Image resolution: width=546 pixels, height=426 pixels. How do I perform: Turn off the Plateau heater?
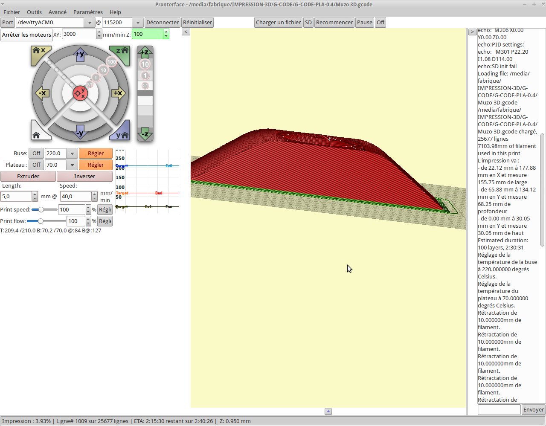(x=37, y=165)
